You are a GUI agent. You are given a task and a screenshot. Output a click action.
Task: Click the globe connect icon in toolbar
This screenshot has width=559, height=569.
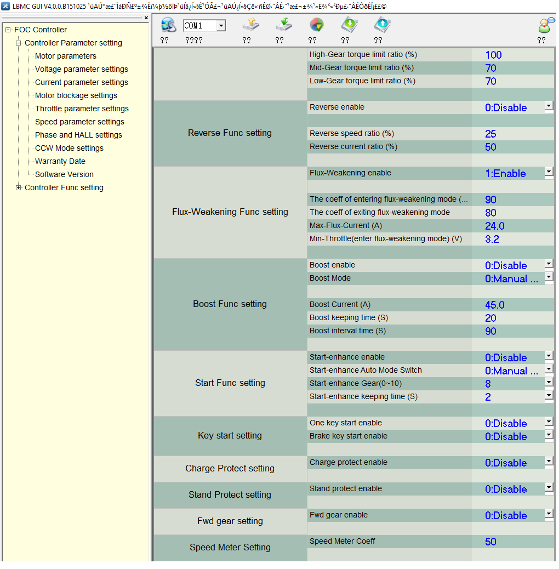(x=168, y=25)
